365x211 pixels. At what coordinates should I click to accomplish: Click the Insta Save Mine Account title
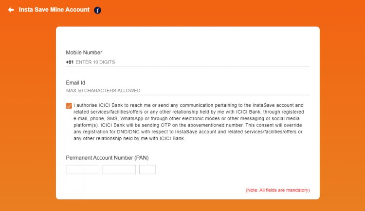coord(54,10)
